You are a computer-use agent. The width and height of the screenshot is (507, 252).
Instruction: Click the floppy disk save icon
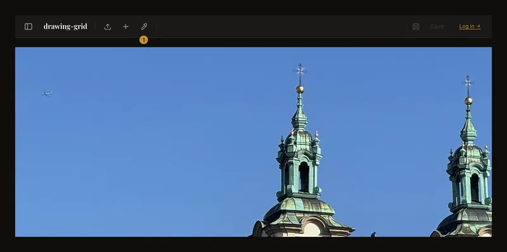click(416, 27)
